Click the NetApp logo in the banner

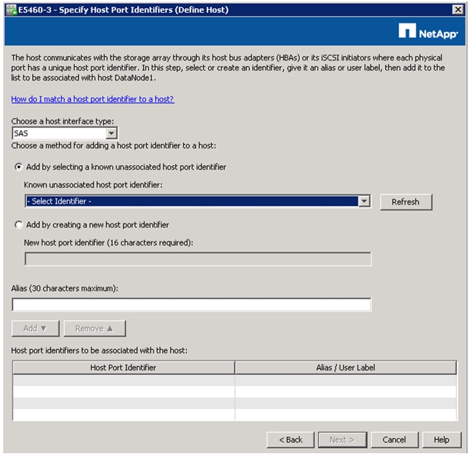428,31
